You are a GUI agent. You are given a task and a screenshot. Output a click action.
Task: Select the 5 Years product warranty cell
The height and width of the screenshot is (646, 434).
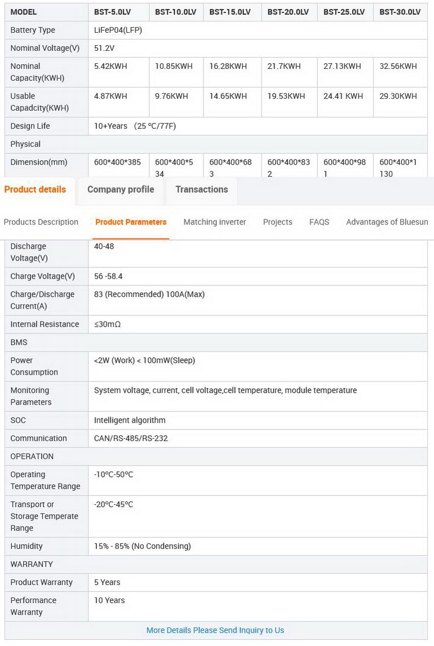click(107, 582)
